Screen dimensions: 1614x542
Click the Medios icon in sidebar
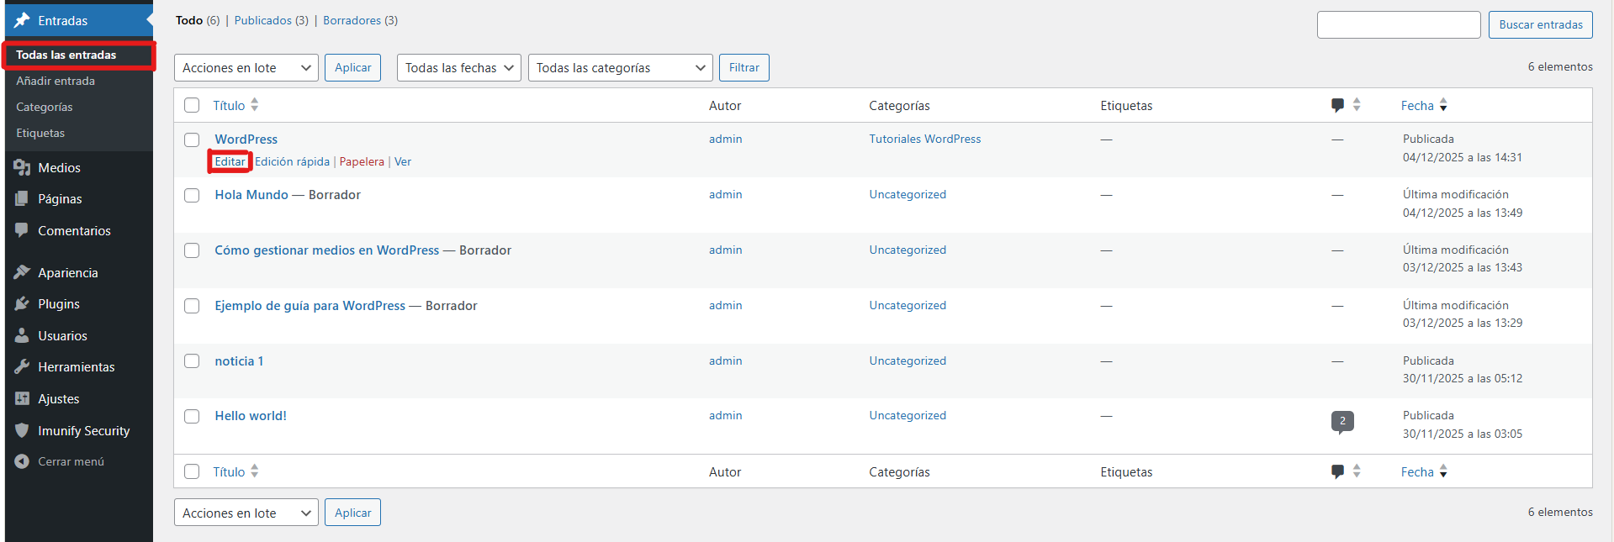(22, 168)
